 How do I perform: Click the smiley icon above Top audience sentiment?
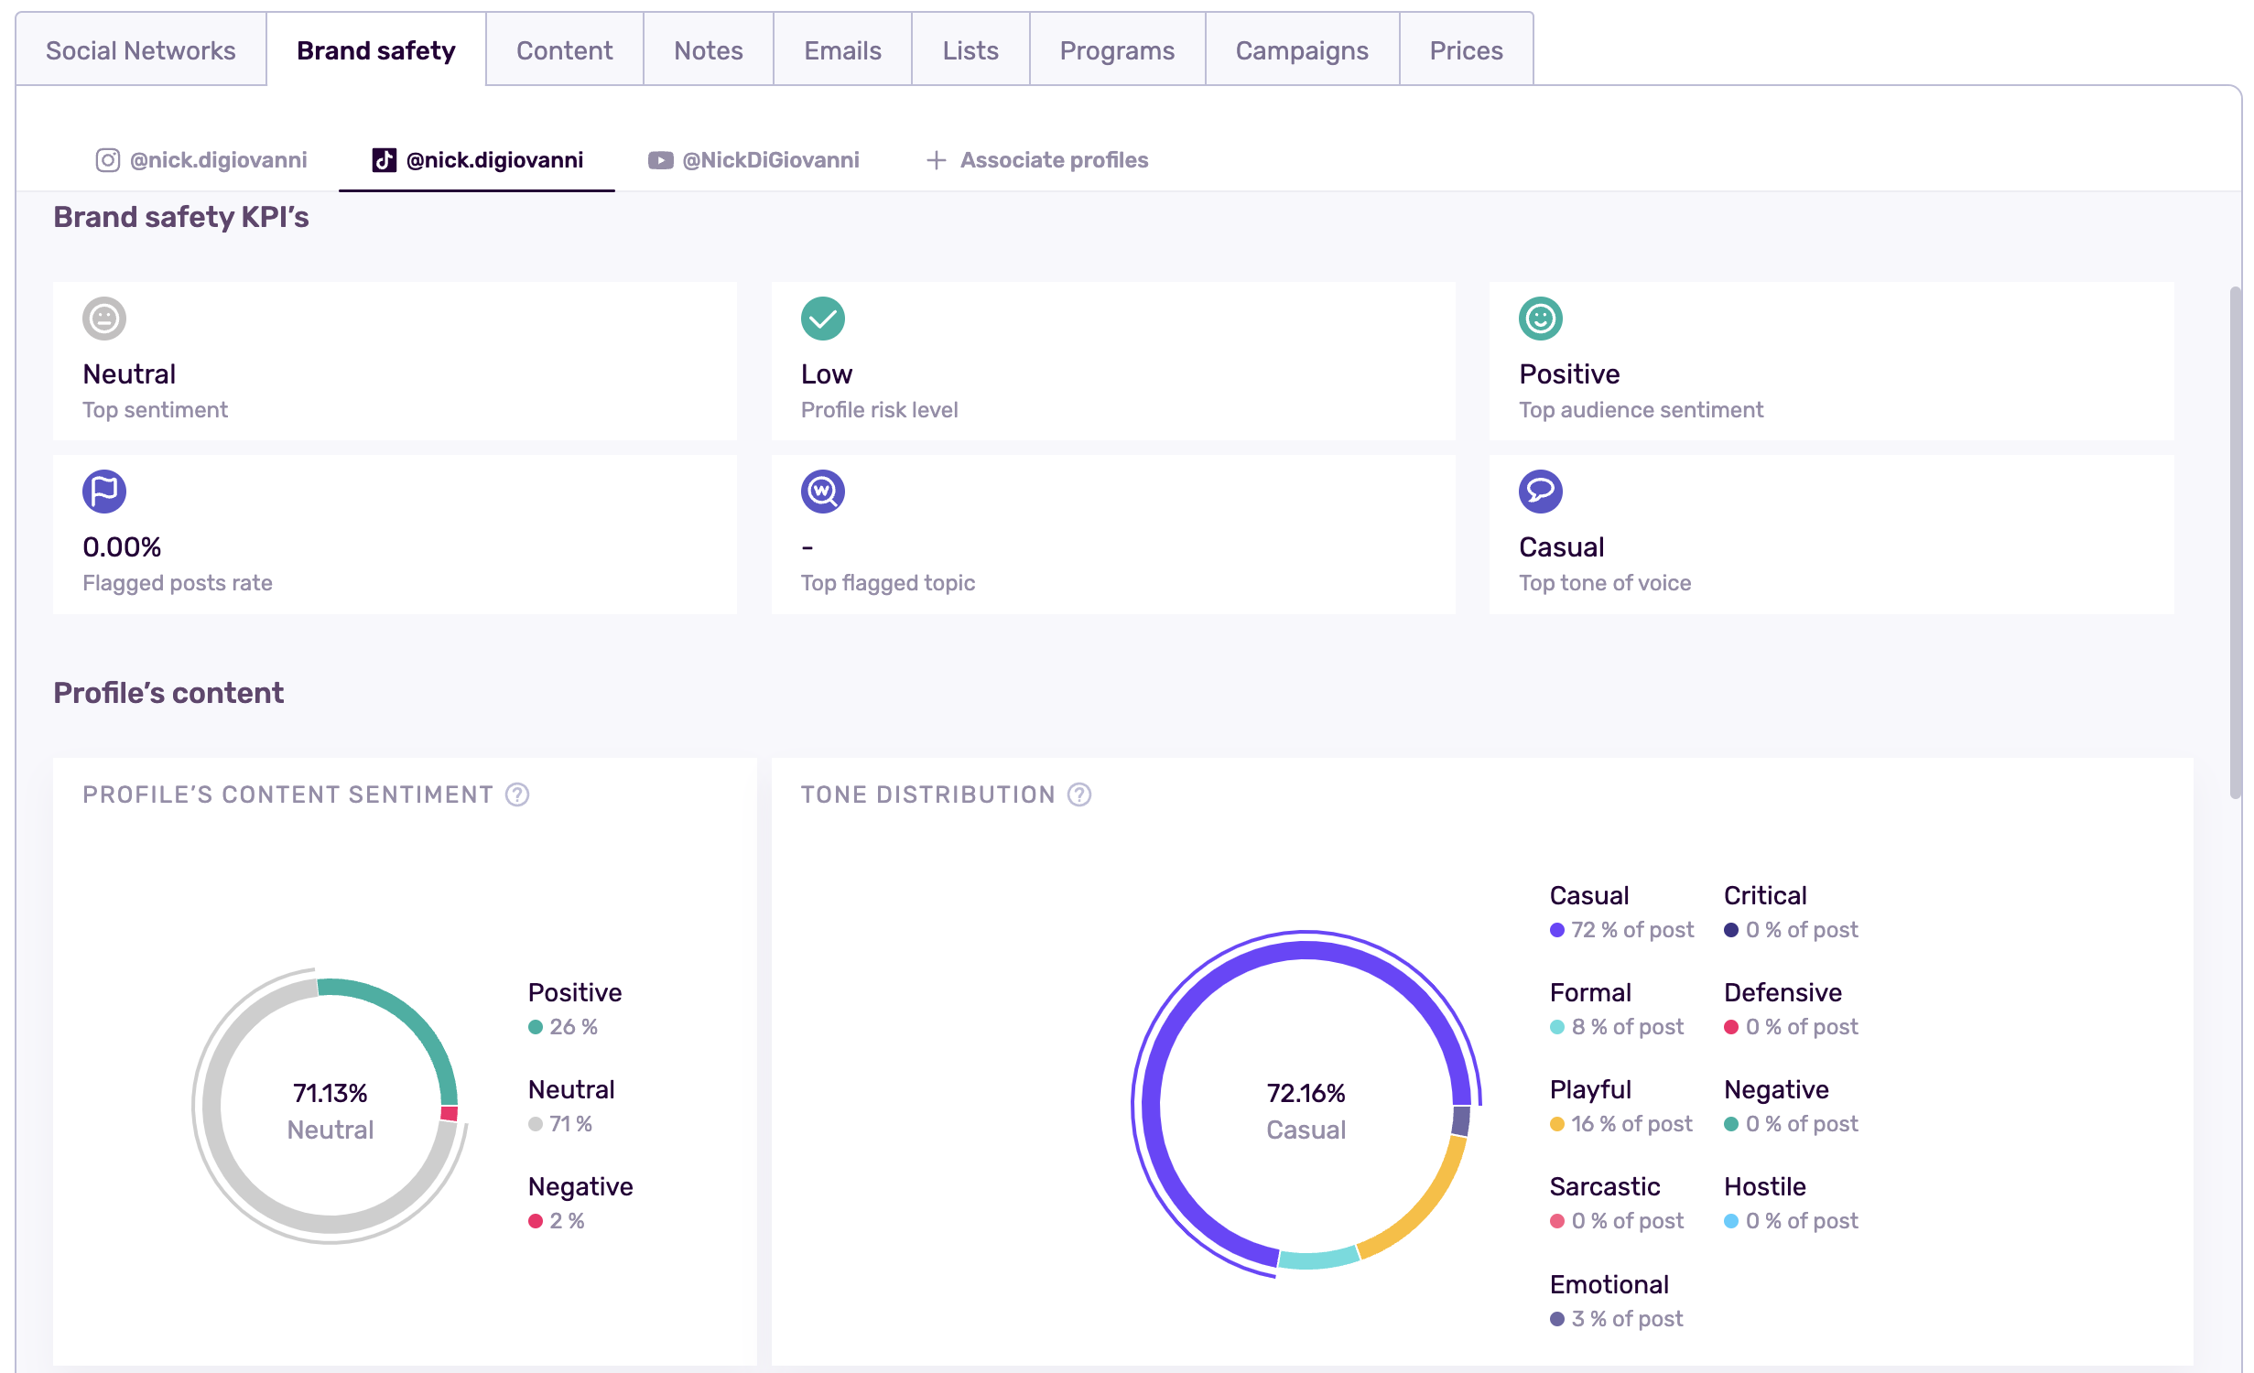tap(1541, 319)
